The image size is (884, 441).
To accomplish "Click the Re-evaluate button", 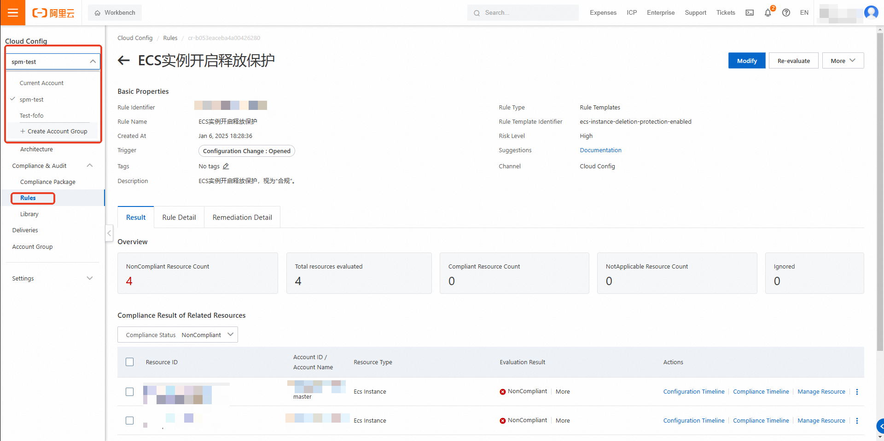I will click(x=794, y=61).
